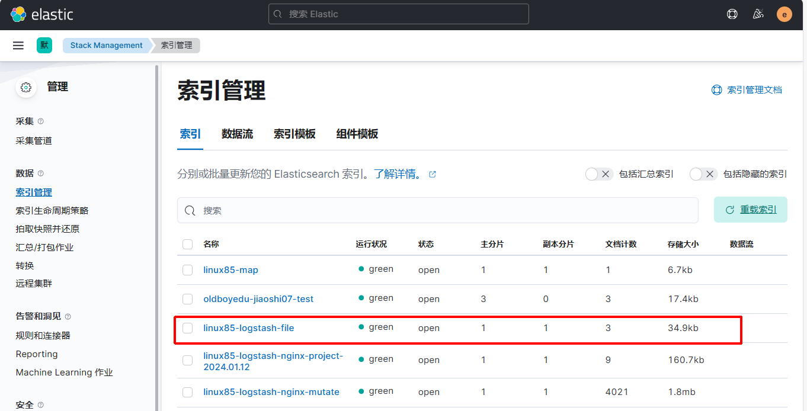The width and height of the screenshot is (807, 411).
Task: Open the linux85-logstash-nginx-mutate index
Action: coord(271,392)
